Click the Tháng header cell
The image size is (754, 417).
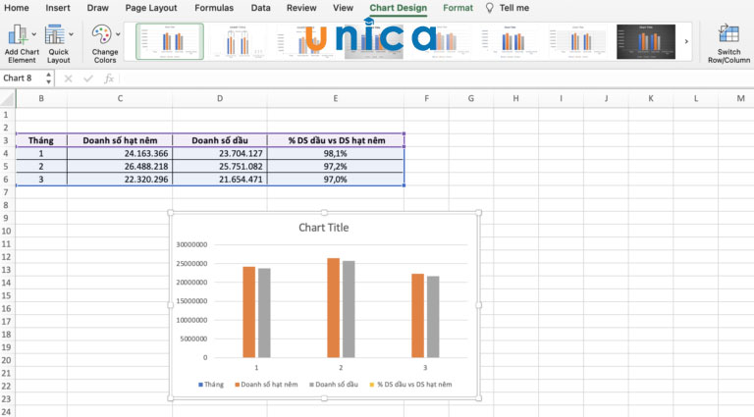tap(41, 140)
